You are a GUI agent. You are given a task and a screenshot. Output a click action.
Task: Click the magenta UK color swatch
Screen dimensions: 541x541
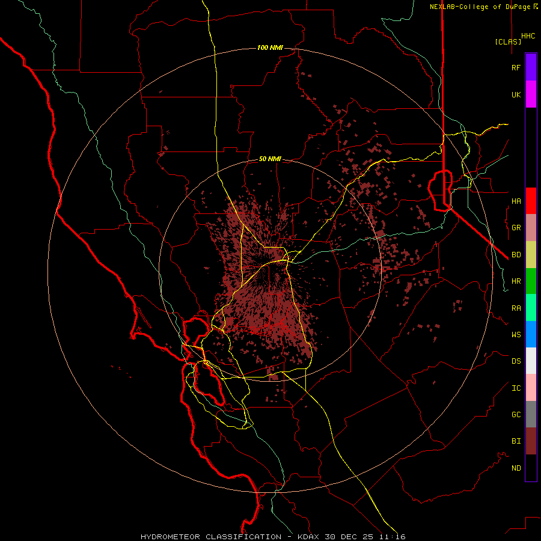[x=531, y=94]
